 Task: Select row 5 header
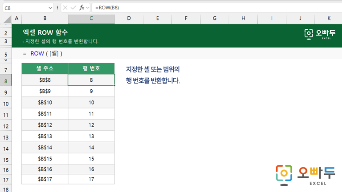[6, 54]
